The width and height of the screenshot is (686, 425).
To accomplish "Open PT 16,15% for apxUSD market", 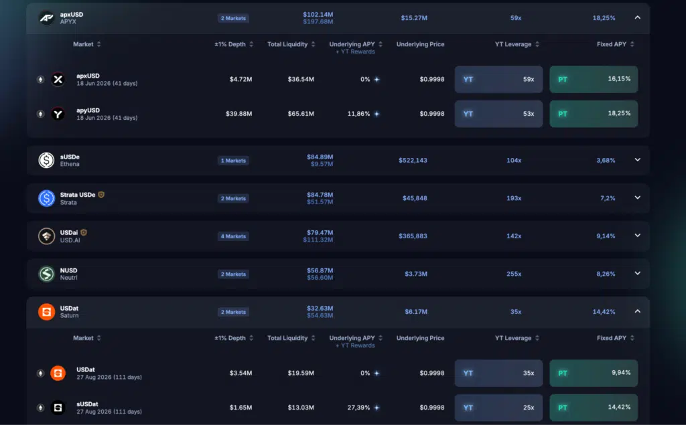I will point(594,79).
